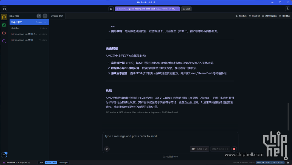Toggle the left sidebar panel icon

pyautogui.click(x=4, y=9)
